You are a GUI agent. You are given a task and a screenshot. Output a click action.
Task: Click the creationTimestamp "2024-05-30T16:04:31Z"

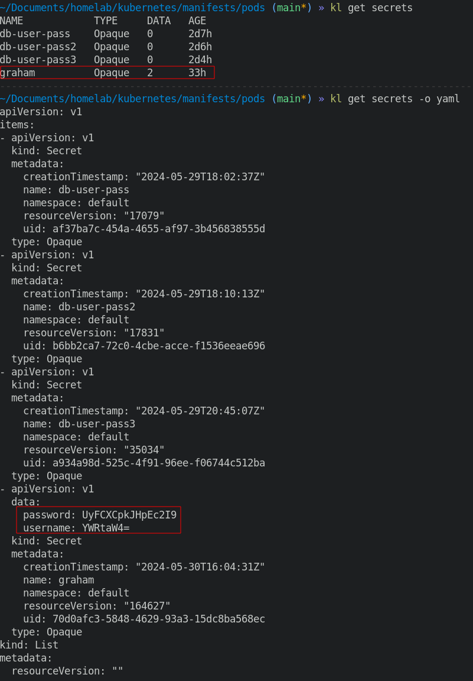[x=200, y=567]
